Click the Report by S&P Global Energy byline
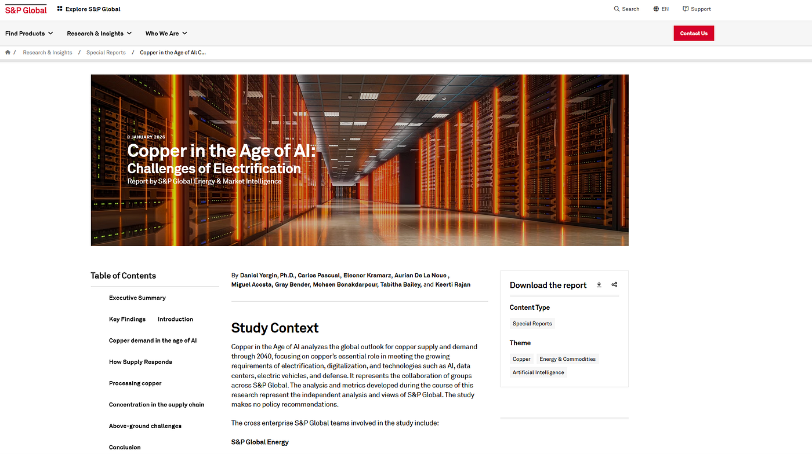812x454 pixels. (204, 181)
